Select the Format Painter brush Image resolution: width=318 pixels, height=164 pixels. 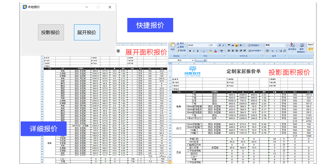pyautogui.click(x=178, y=51)
